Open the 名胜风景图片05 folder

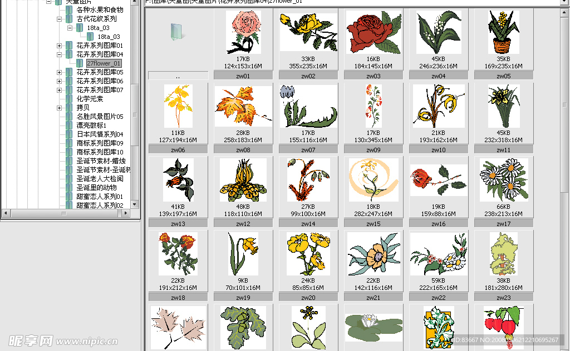coord(100,117)
